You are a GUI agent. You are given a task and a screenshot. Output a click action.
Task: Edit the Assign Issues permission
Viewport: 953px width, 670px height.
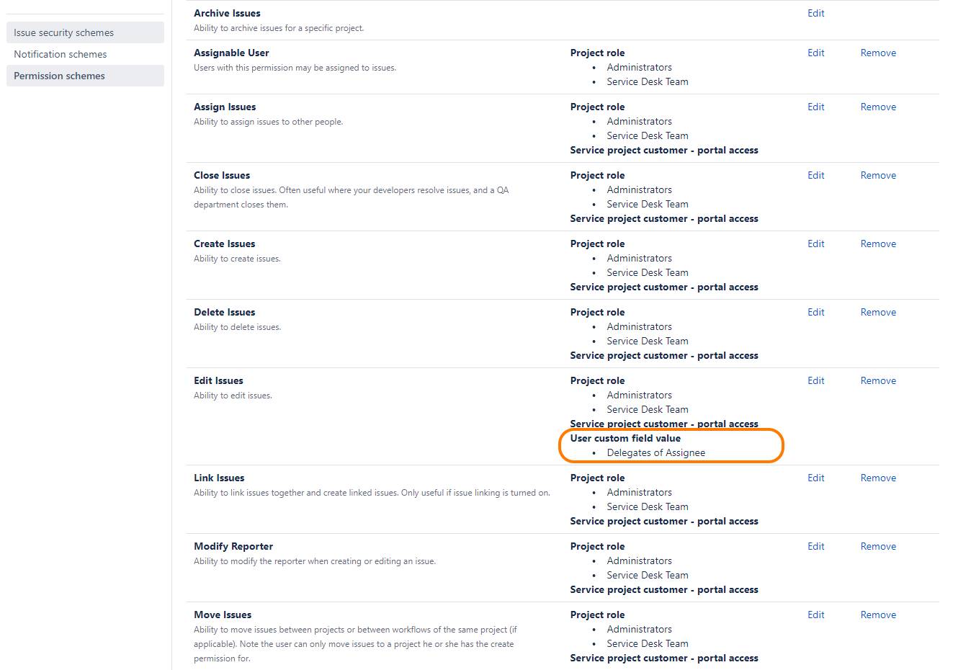[x=815, y=107]
